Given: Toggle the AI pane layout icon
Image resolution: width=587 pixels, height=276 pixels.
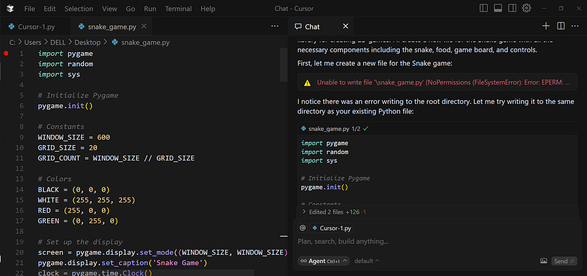Looking at the screenshot, I should [x=512, y=8].
